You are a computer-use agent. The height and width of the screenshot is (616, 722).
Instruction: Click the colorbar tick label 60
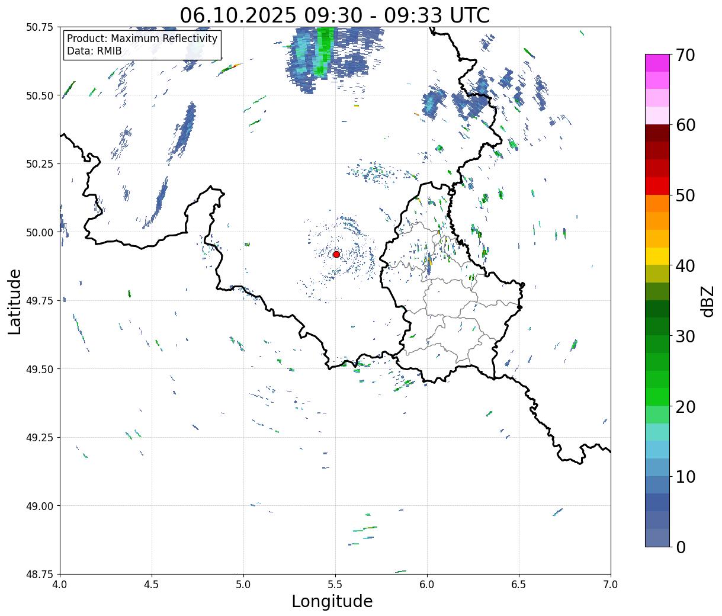coord(685,125)
